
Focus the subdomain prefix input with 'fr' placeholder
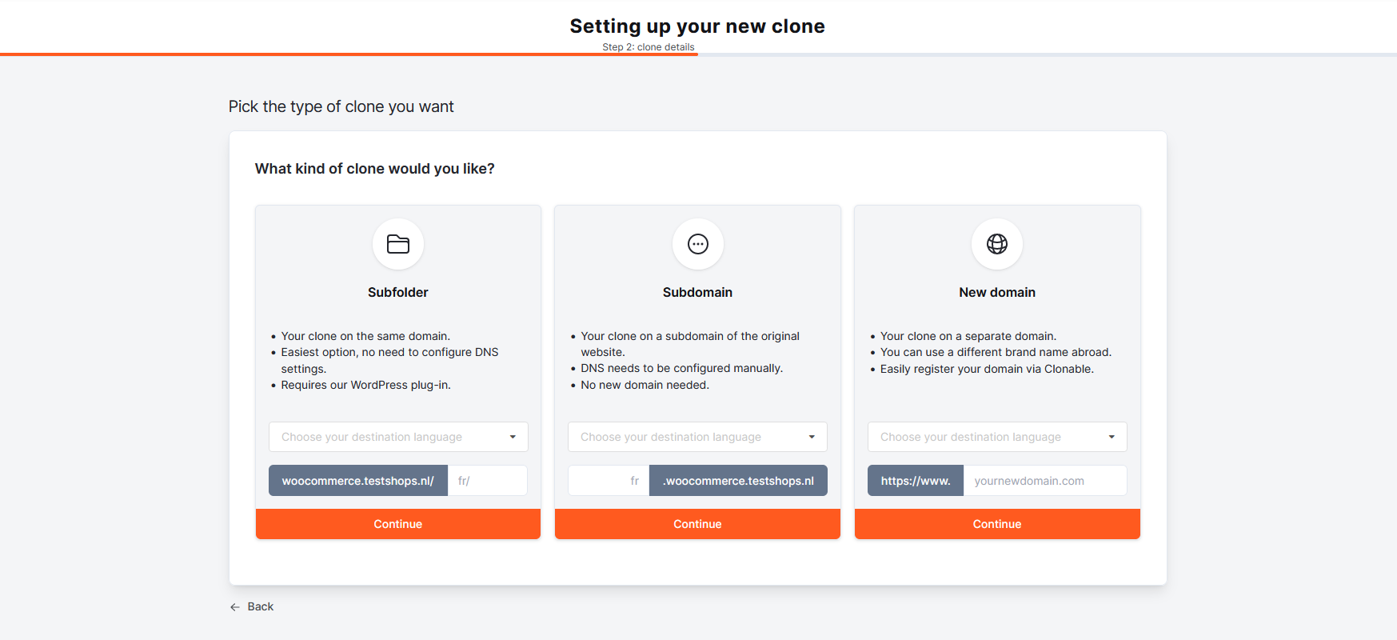tap(608, 481)
